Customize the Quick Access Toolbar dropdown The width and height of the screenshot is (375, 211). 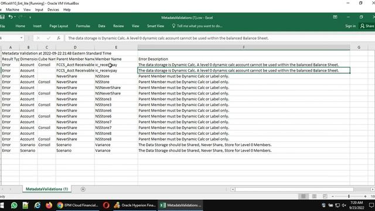(x=30, y=17)
